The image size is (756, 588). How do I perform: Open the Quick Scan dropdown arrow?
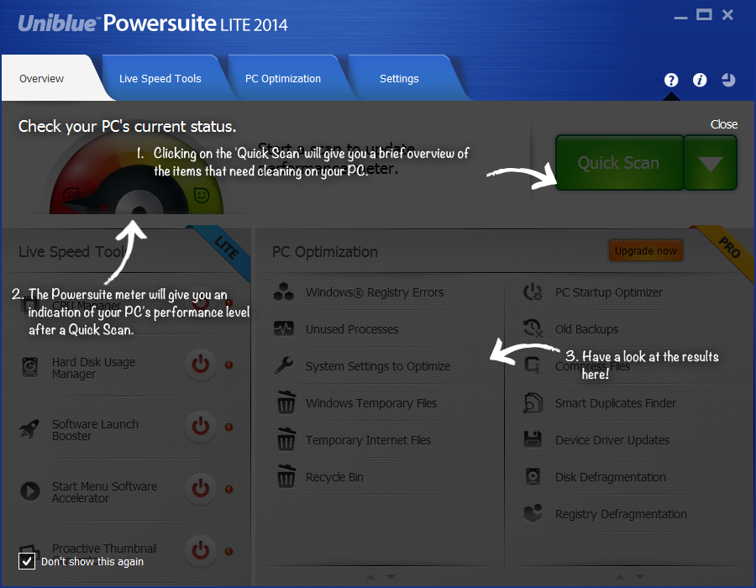pos(710,163)
